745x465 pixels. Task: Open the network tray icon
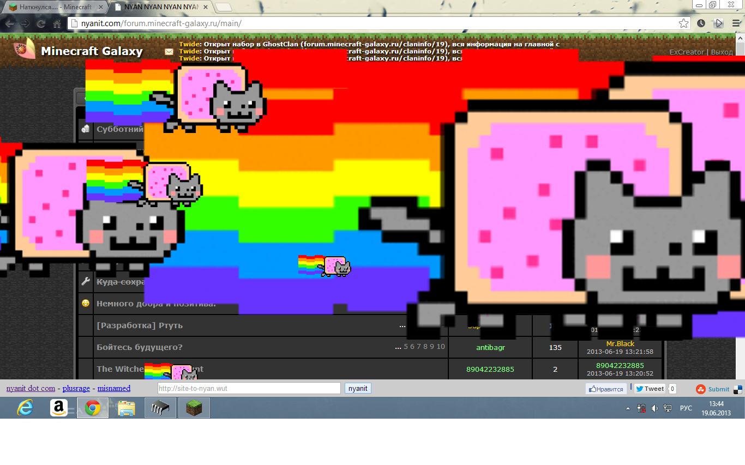point(667,408)
